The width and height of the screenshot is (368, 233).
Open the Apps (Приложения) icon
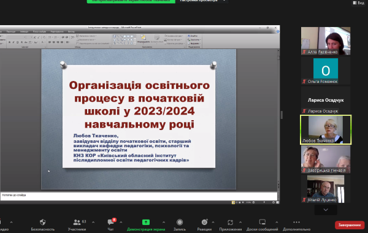tap(230, 222)
